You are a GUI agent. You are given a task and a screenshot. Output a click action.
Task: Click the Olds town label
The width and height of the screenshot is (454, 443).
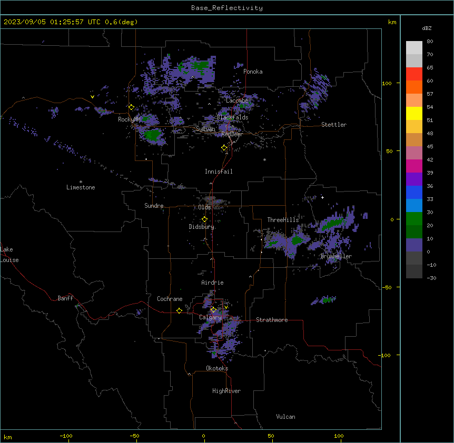pyautogui.click(x=205, y=207)
